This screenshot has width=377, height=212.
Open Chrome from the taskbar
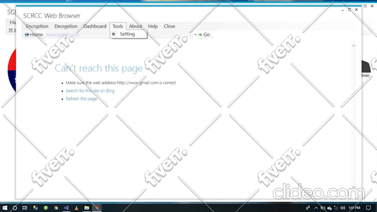pos(56,208)
